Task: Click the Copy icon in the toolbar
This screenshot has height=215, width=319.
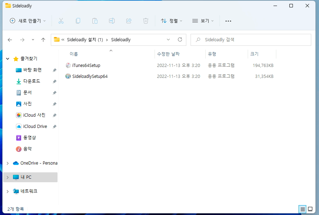Action: click(78, 21)
